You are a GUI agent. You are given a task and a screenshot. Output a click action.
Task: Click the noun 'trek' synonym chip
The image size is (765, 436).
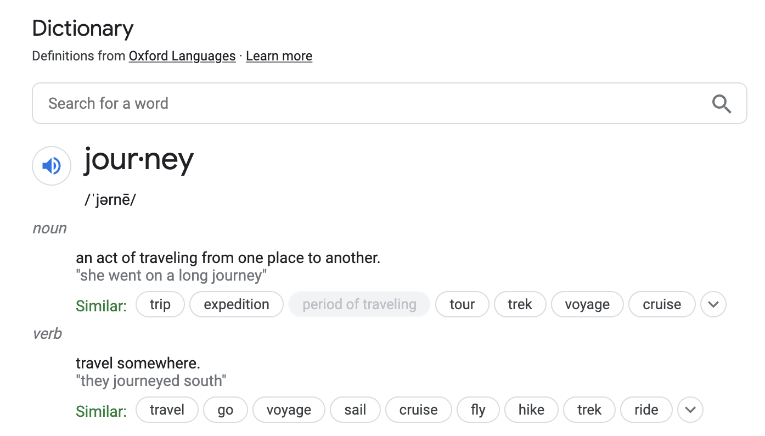pos(520,305)
